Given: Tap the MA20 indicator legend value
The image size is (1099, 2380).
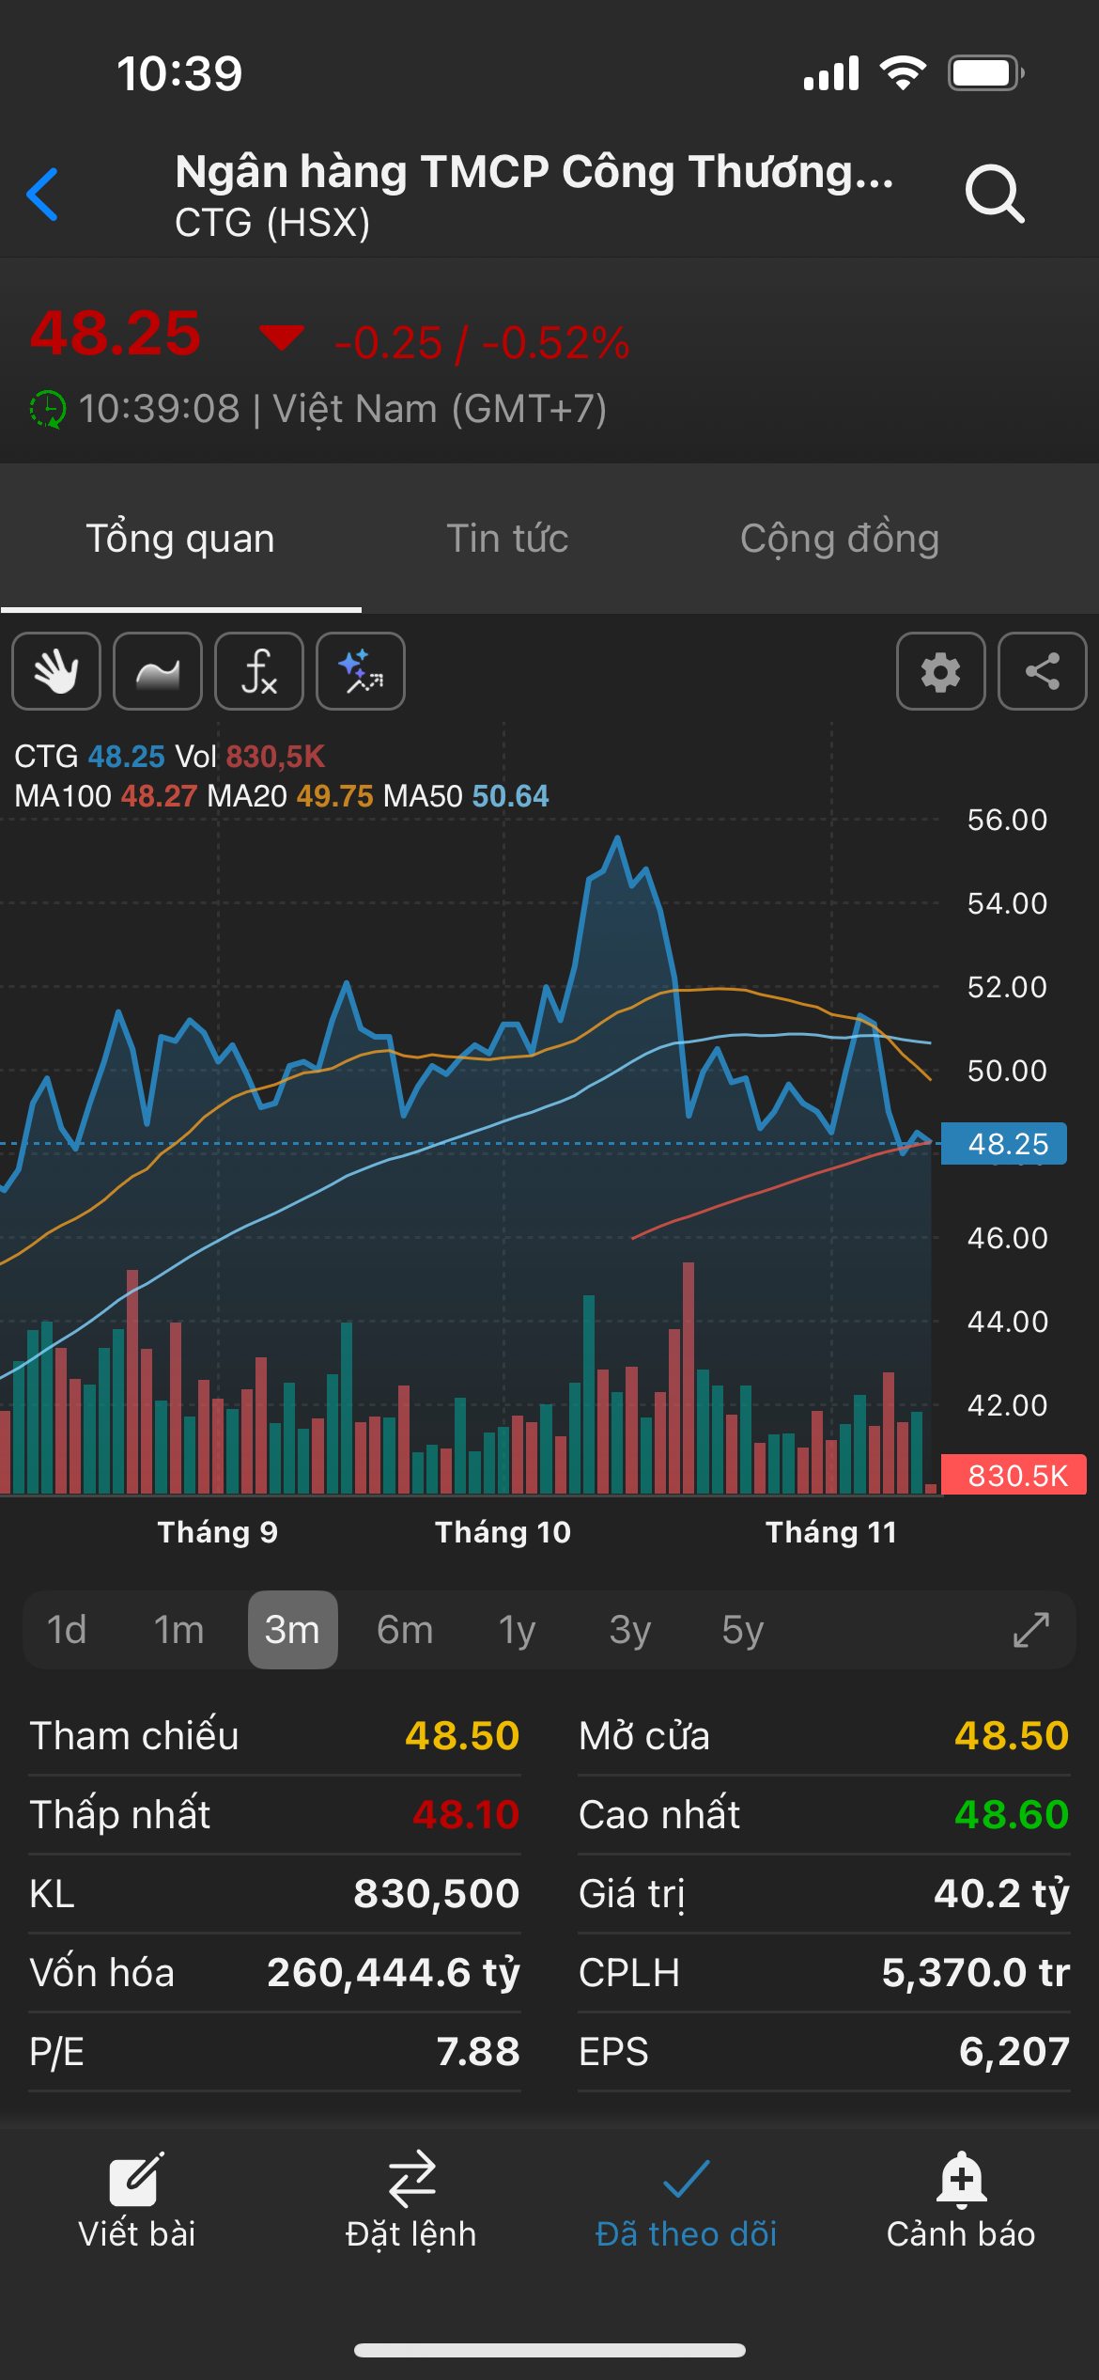Looking at the screenshot, I should [334, 796].
